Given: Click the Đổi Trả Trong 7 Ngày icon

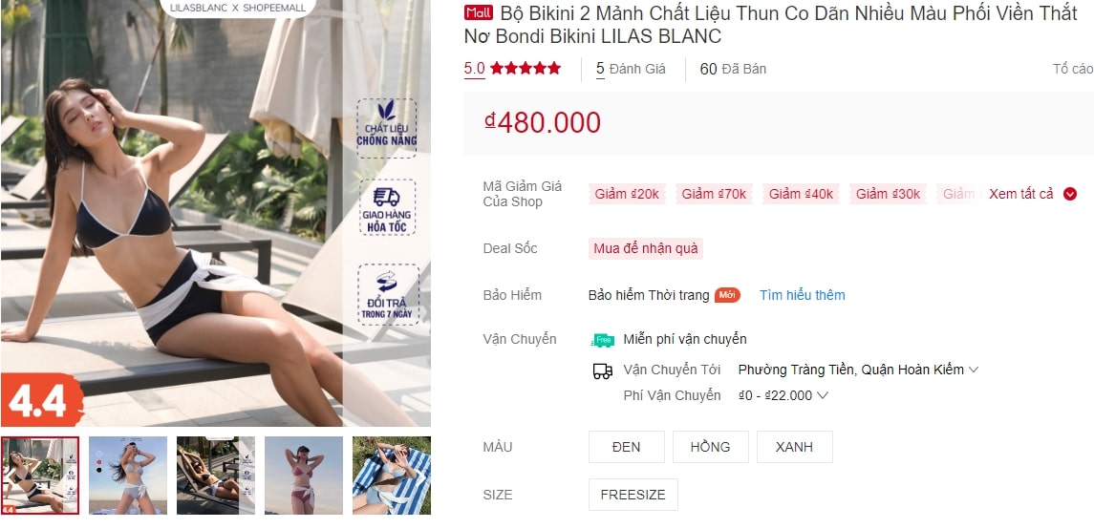Looking at the screenshot, I should [x=387, y=282].
